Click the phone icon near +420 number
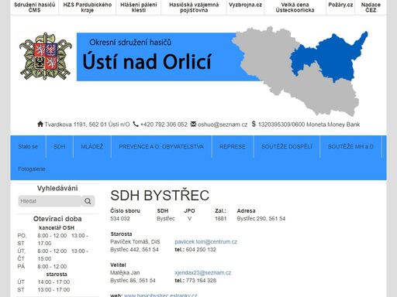 click(136, 124)
